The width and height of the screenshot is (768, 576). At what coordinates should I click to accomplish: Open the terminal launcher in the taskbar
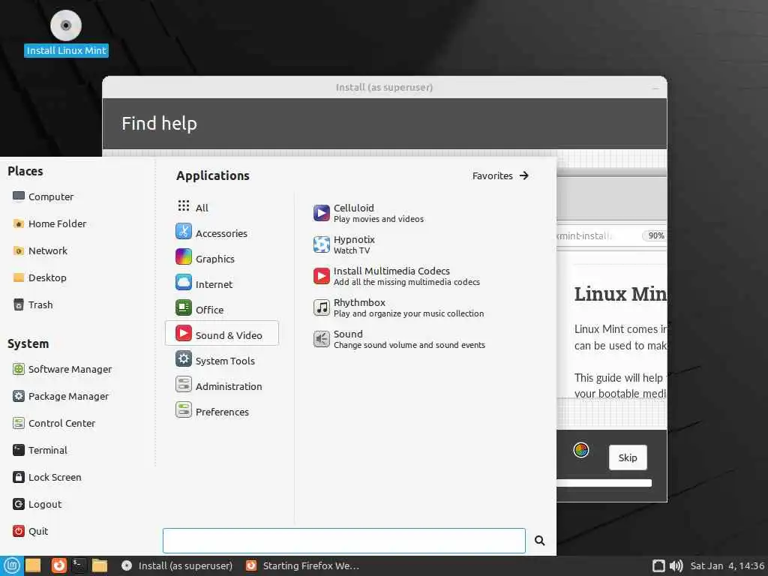coord(79,565)
